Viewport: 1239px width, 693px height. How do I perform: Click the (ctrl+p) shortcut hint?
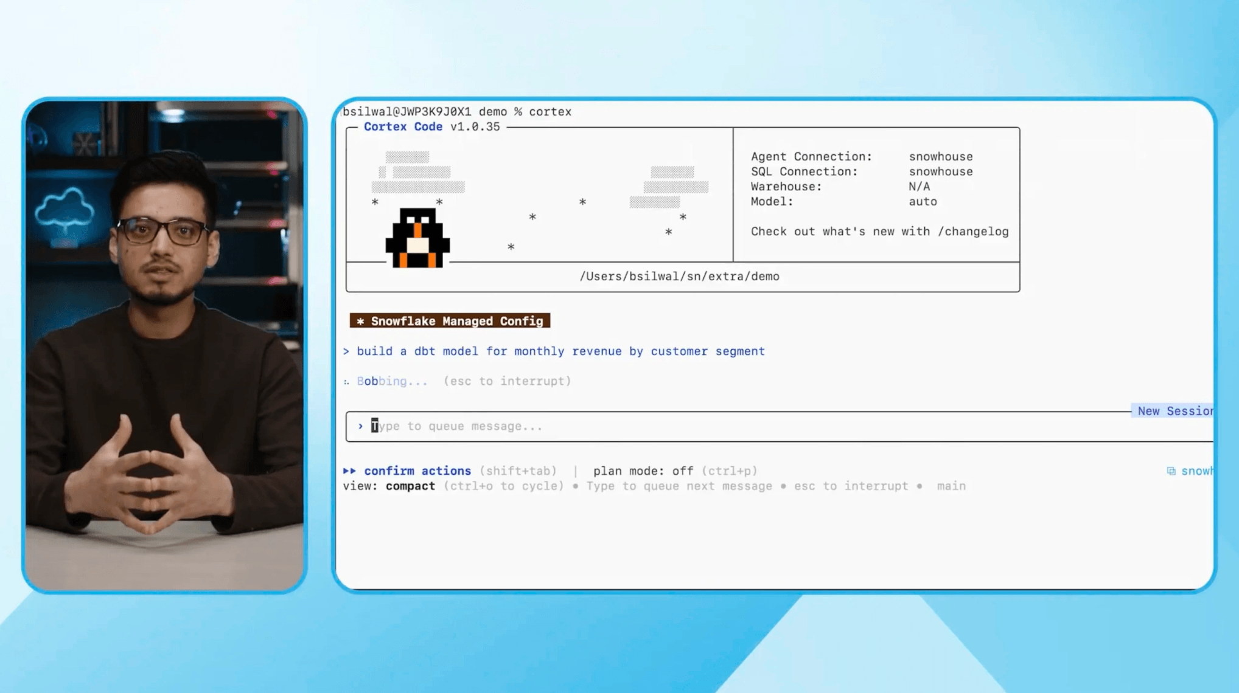pos(729,471)
